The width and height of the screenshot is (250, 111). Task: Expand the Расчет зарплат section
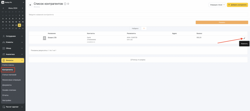click(13, 107)
